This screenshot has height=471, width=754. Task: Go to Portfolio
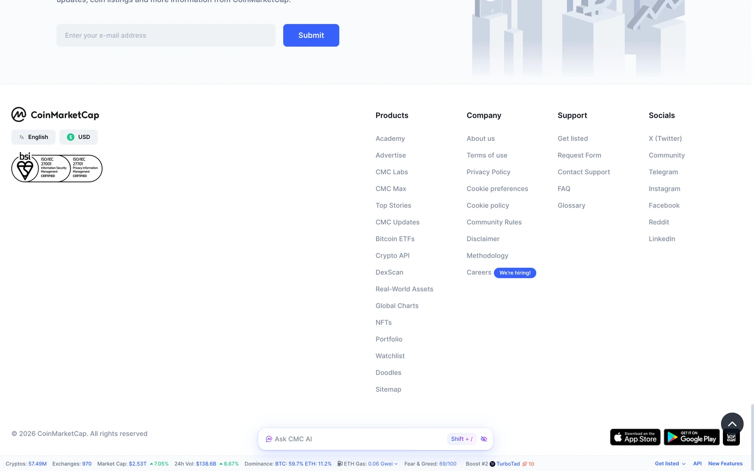tap(389, 339)
